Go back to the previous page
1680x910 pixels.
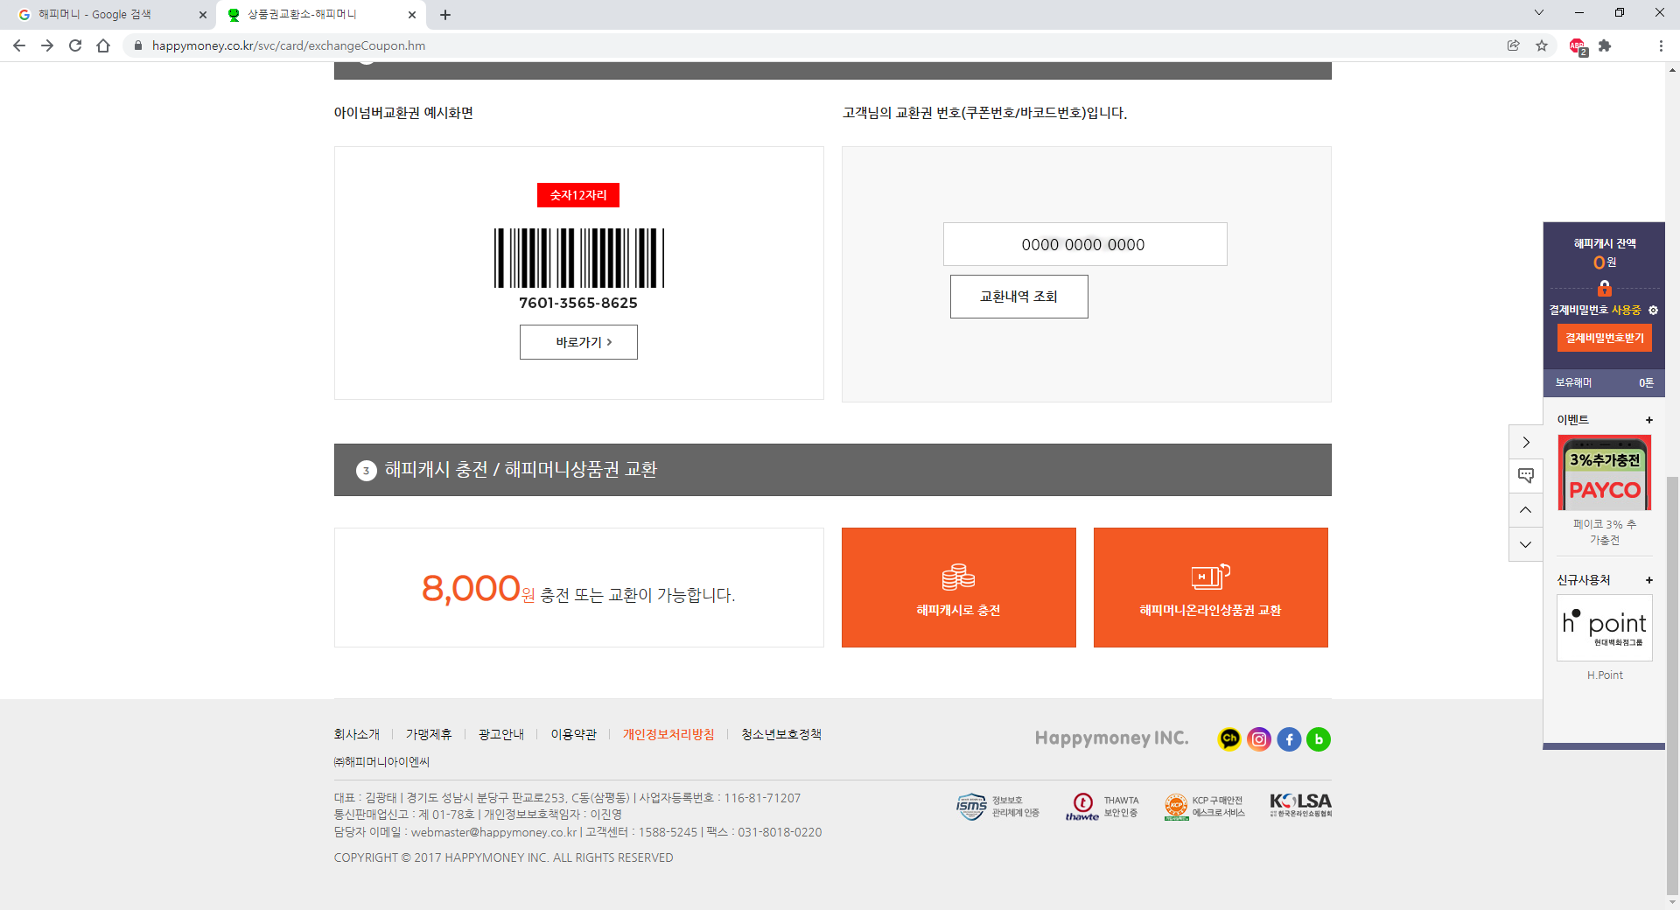click(19, 45)
